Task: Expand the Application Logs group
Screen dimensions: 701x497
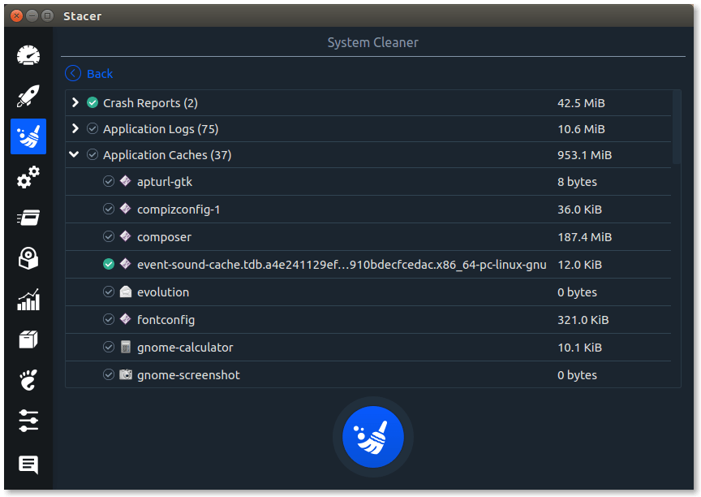Action: pyautogui.click(x=75, y=128)
